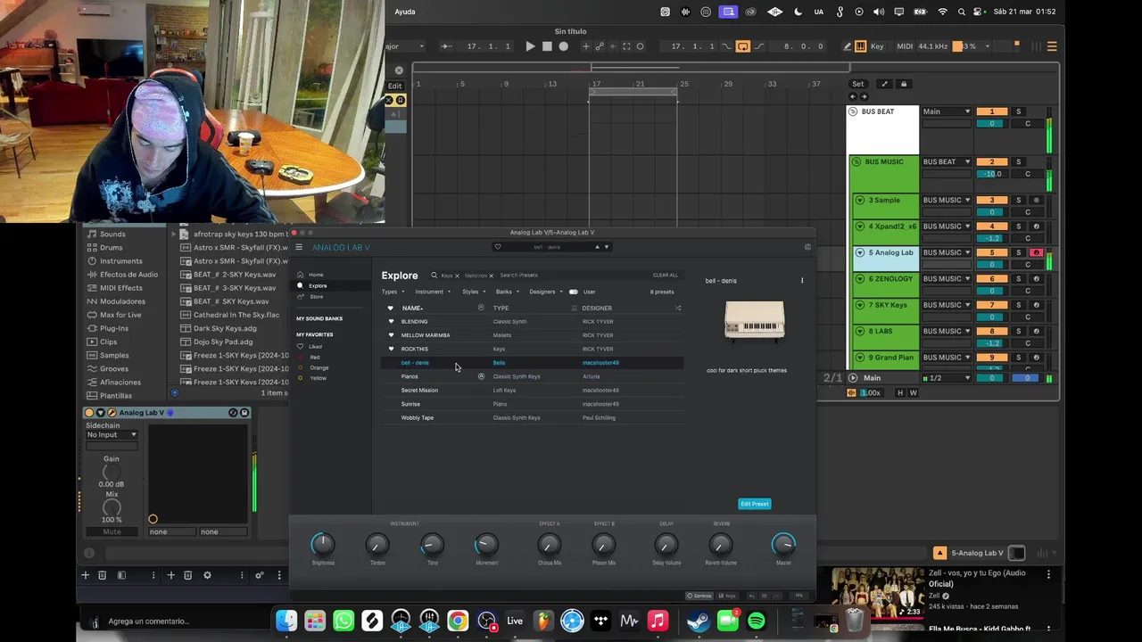This screenshot has width=1142, height=642.
Task: Unfold the 6 ZENOLOGY track
Action: (x=860, y=279)
